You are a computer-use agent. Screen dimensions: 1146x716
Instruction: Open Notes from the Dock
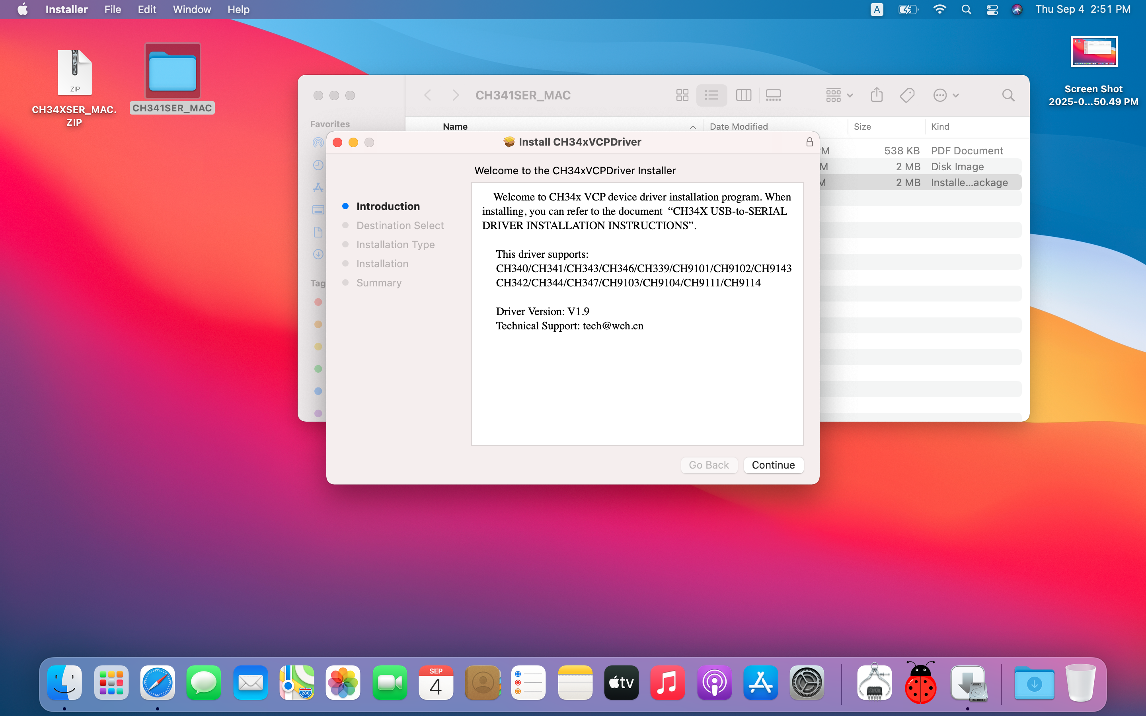pyautogui.click(x=575, y=682)
